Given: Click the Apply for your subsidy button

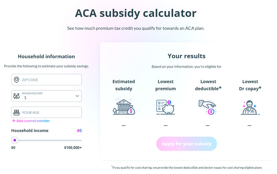Looking at the screenshot, I should click(187, 144).
